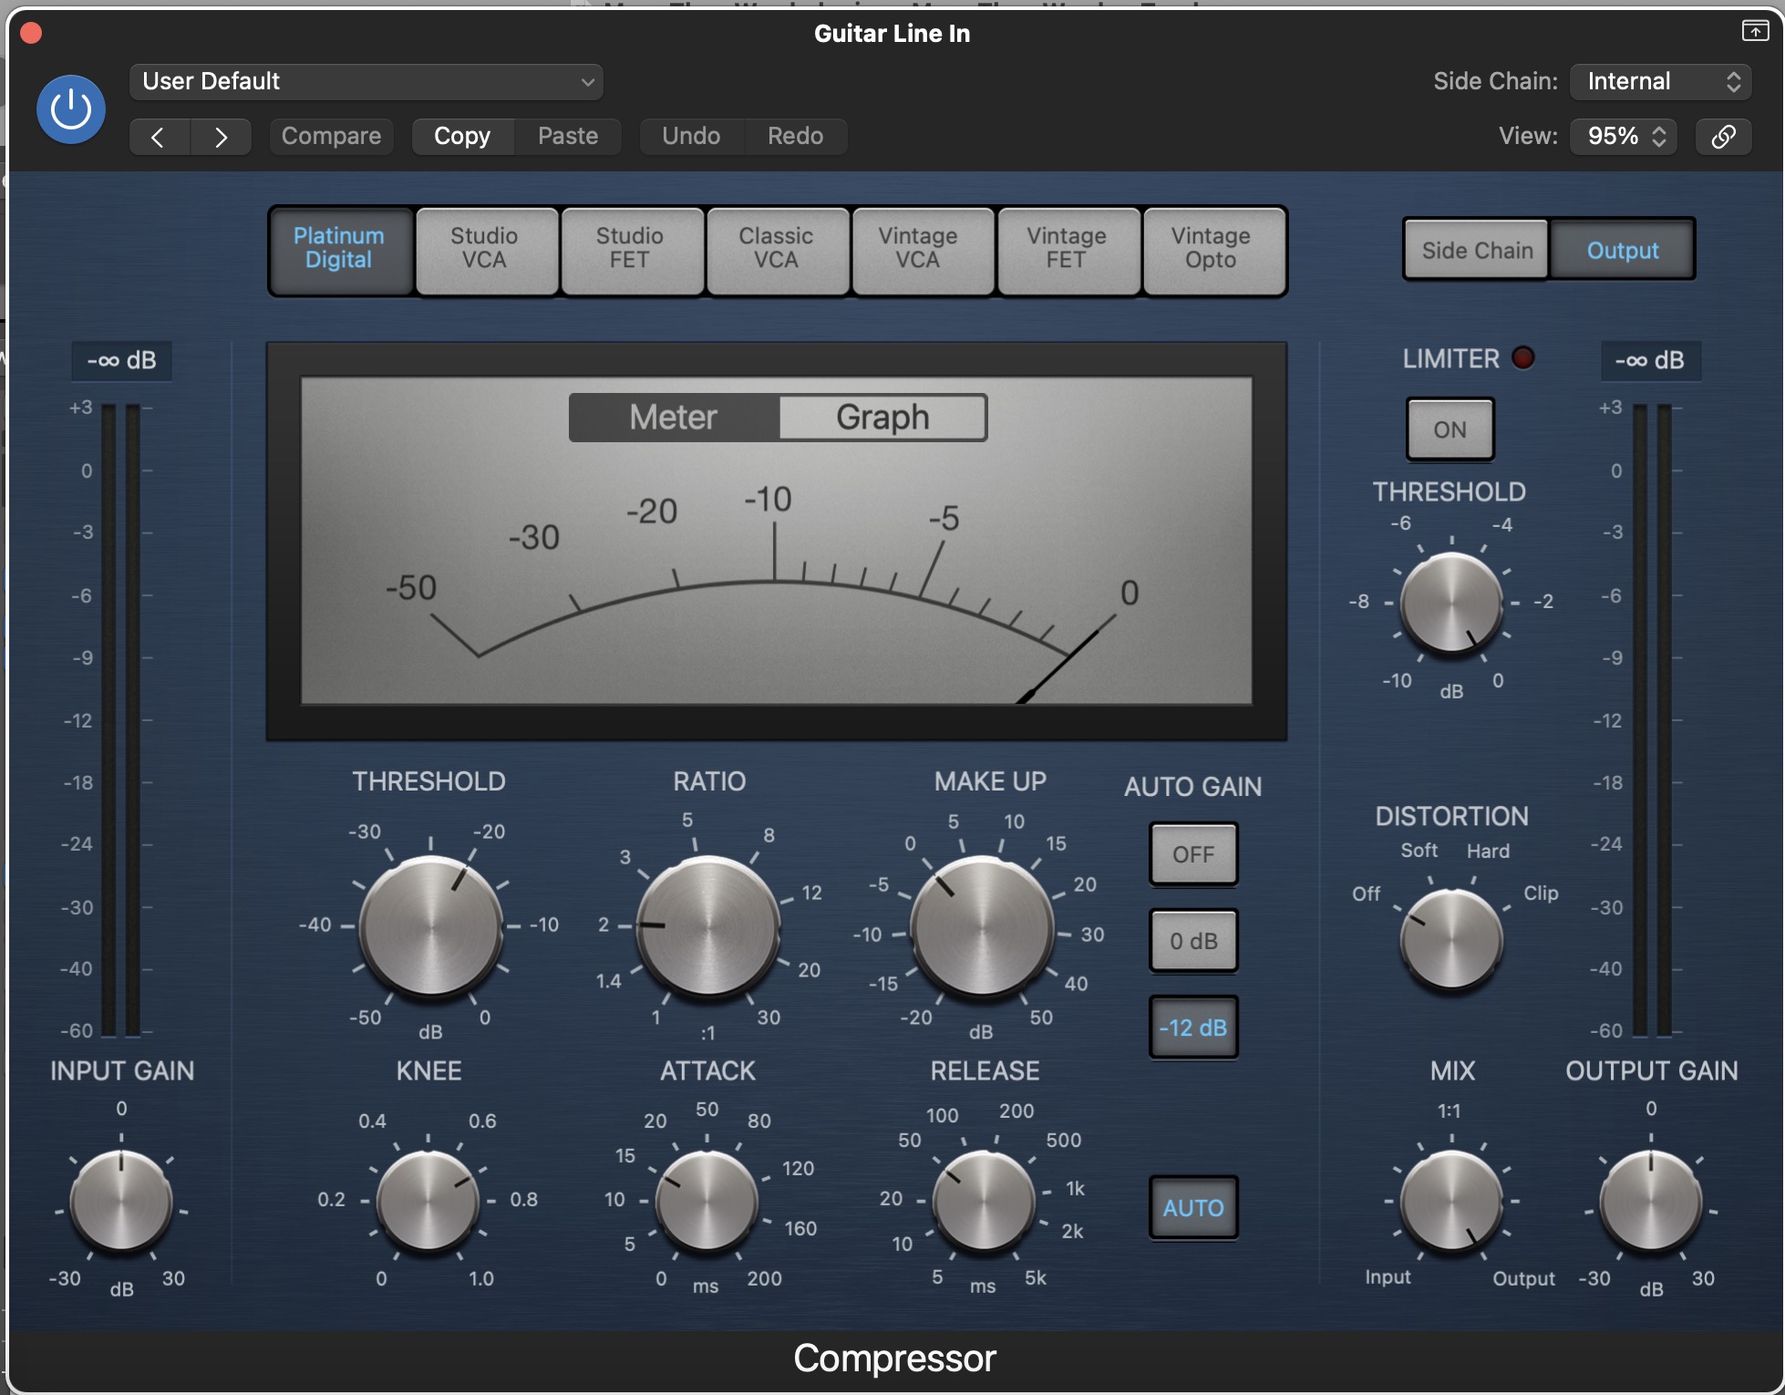Set Auto Gain to 0 dB

tap(1193, 942)
